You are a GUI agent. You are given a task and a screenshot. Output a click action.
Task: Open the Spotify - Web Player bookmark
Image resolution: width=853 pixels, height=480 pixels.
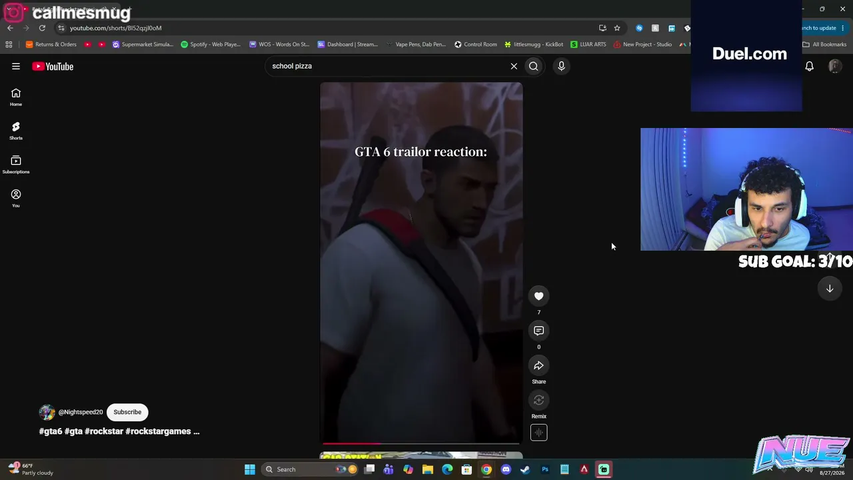pos(211,45)
